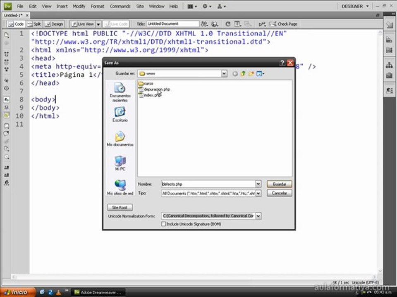Open the Modify menu

click(x=79, y=6)
